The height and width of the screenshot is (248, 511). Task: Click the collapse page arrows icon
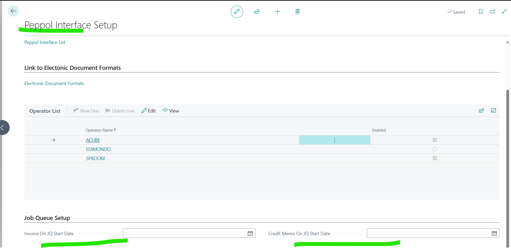click(504, 12)
